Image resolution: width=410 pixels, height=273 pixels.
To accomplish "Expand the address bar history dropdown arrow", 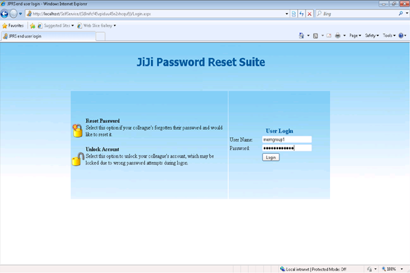I will (x=287, y=14).
